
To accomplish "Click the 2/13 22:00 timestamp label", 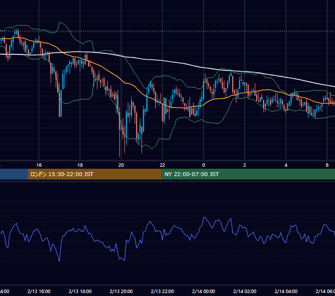I will pos(163,291).
